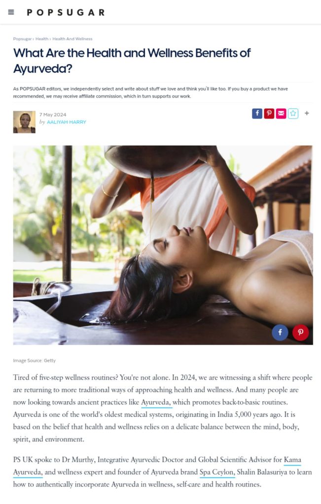Viewport: 321px width, 504px height.
Task: Share article via email envelope icon
Action: (x=281, y=114)
